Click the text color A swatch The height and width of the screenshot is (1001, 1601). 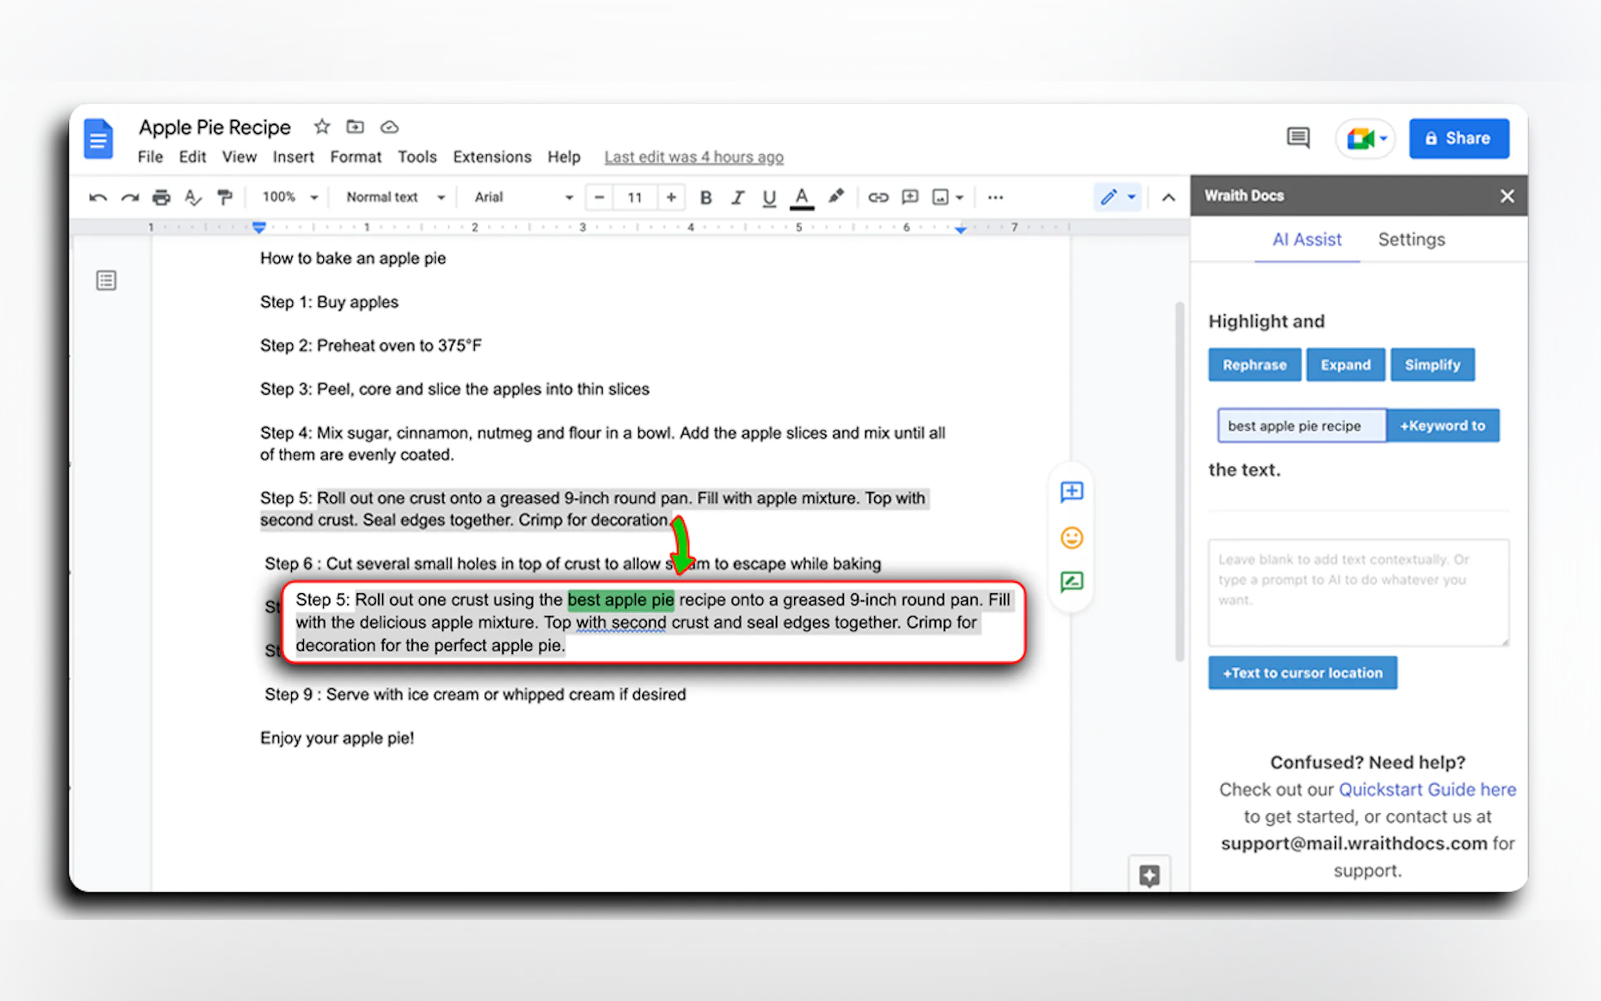pyautogui.click(x=802, y=197)
